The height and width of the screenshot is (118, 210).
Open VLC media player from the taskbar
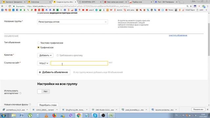pyautogui.click(x=46, y=115)
